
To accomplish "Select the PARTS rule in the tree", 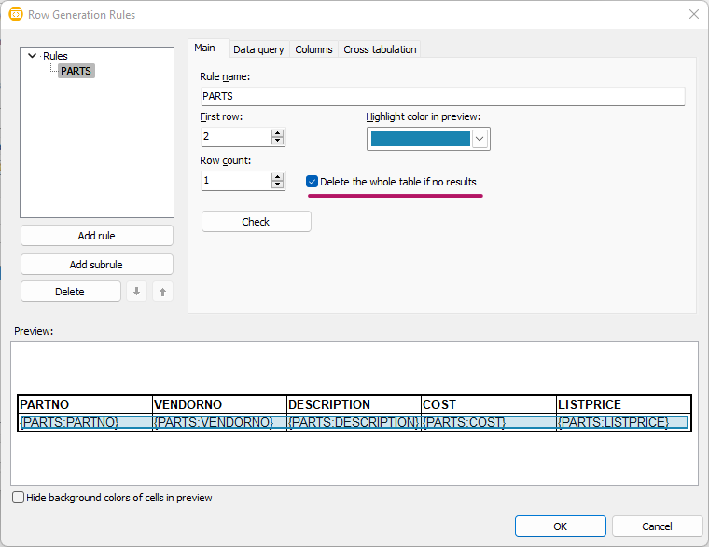I will [x=76, y=71].
